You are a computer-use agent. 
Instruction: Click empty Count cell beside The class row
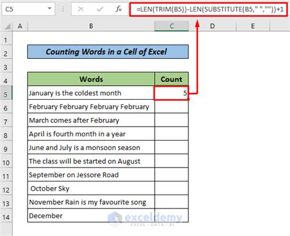[171, 161]
